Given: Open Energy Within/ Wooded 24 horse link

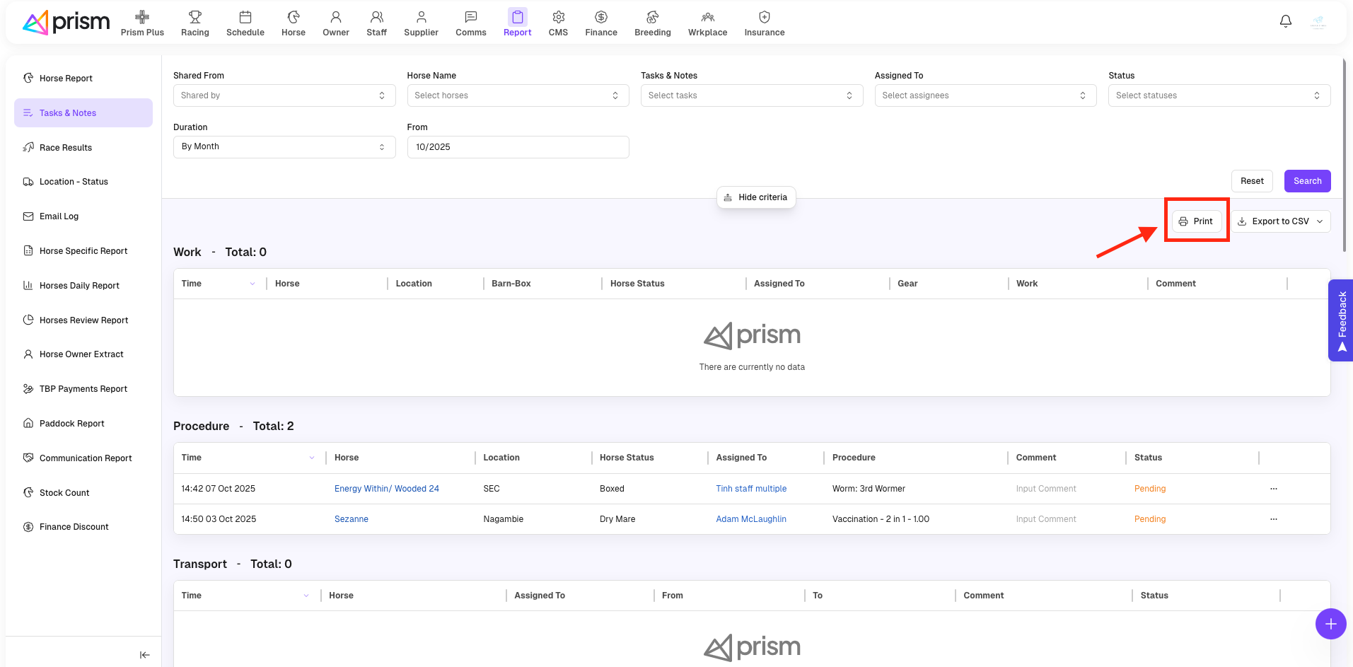Looking at the screenshot, I should (386, 489).
